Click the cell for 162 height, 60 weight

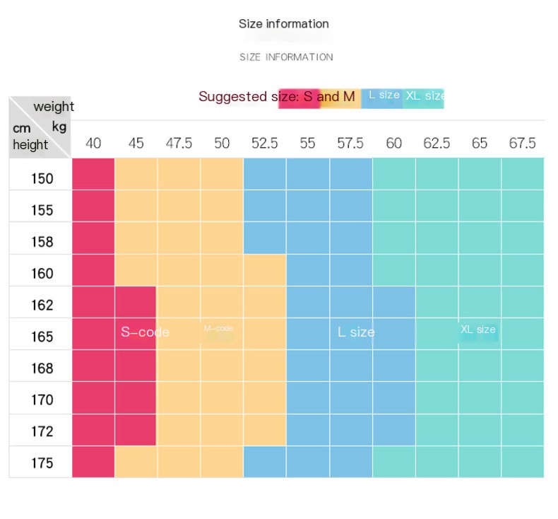click(x=394, y=302)
